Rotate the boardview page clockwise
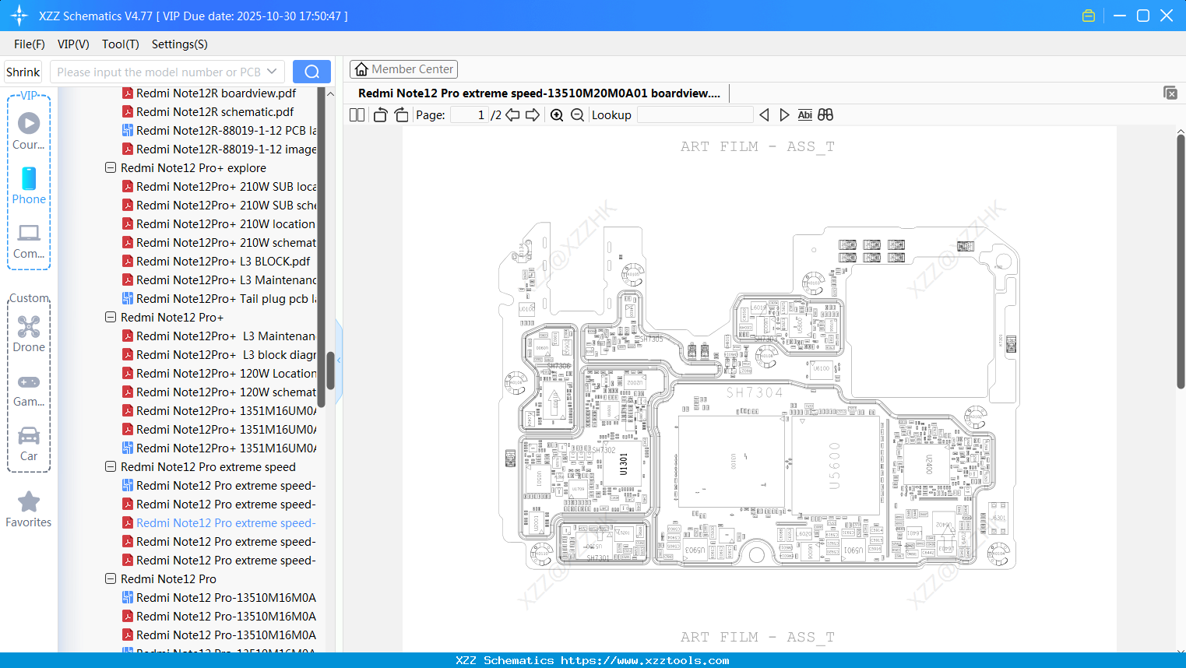 coord(401,114)
